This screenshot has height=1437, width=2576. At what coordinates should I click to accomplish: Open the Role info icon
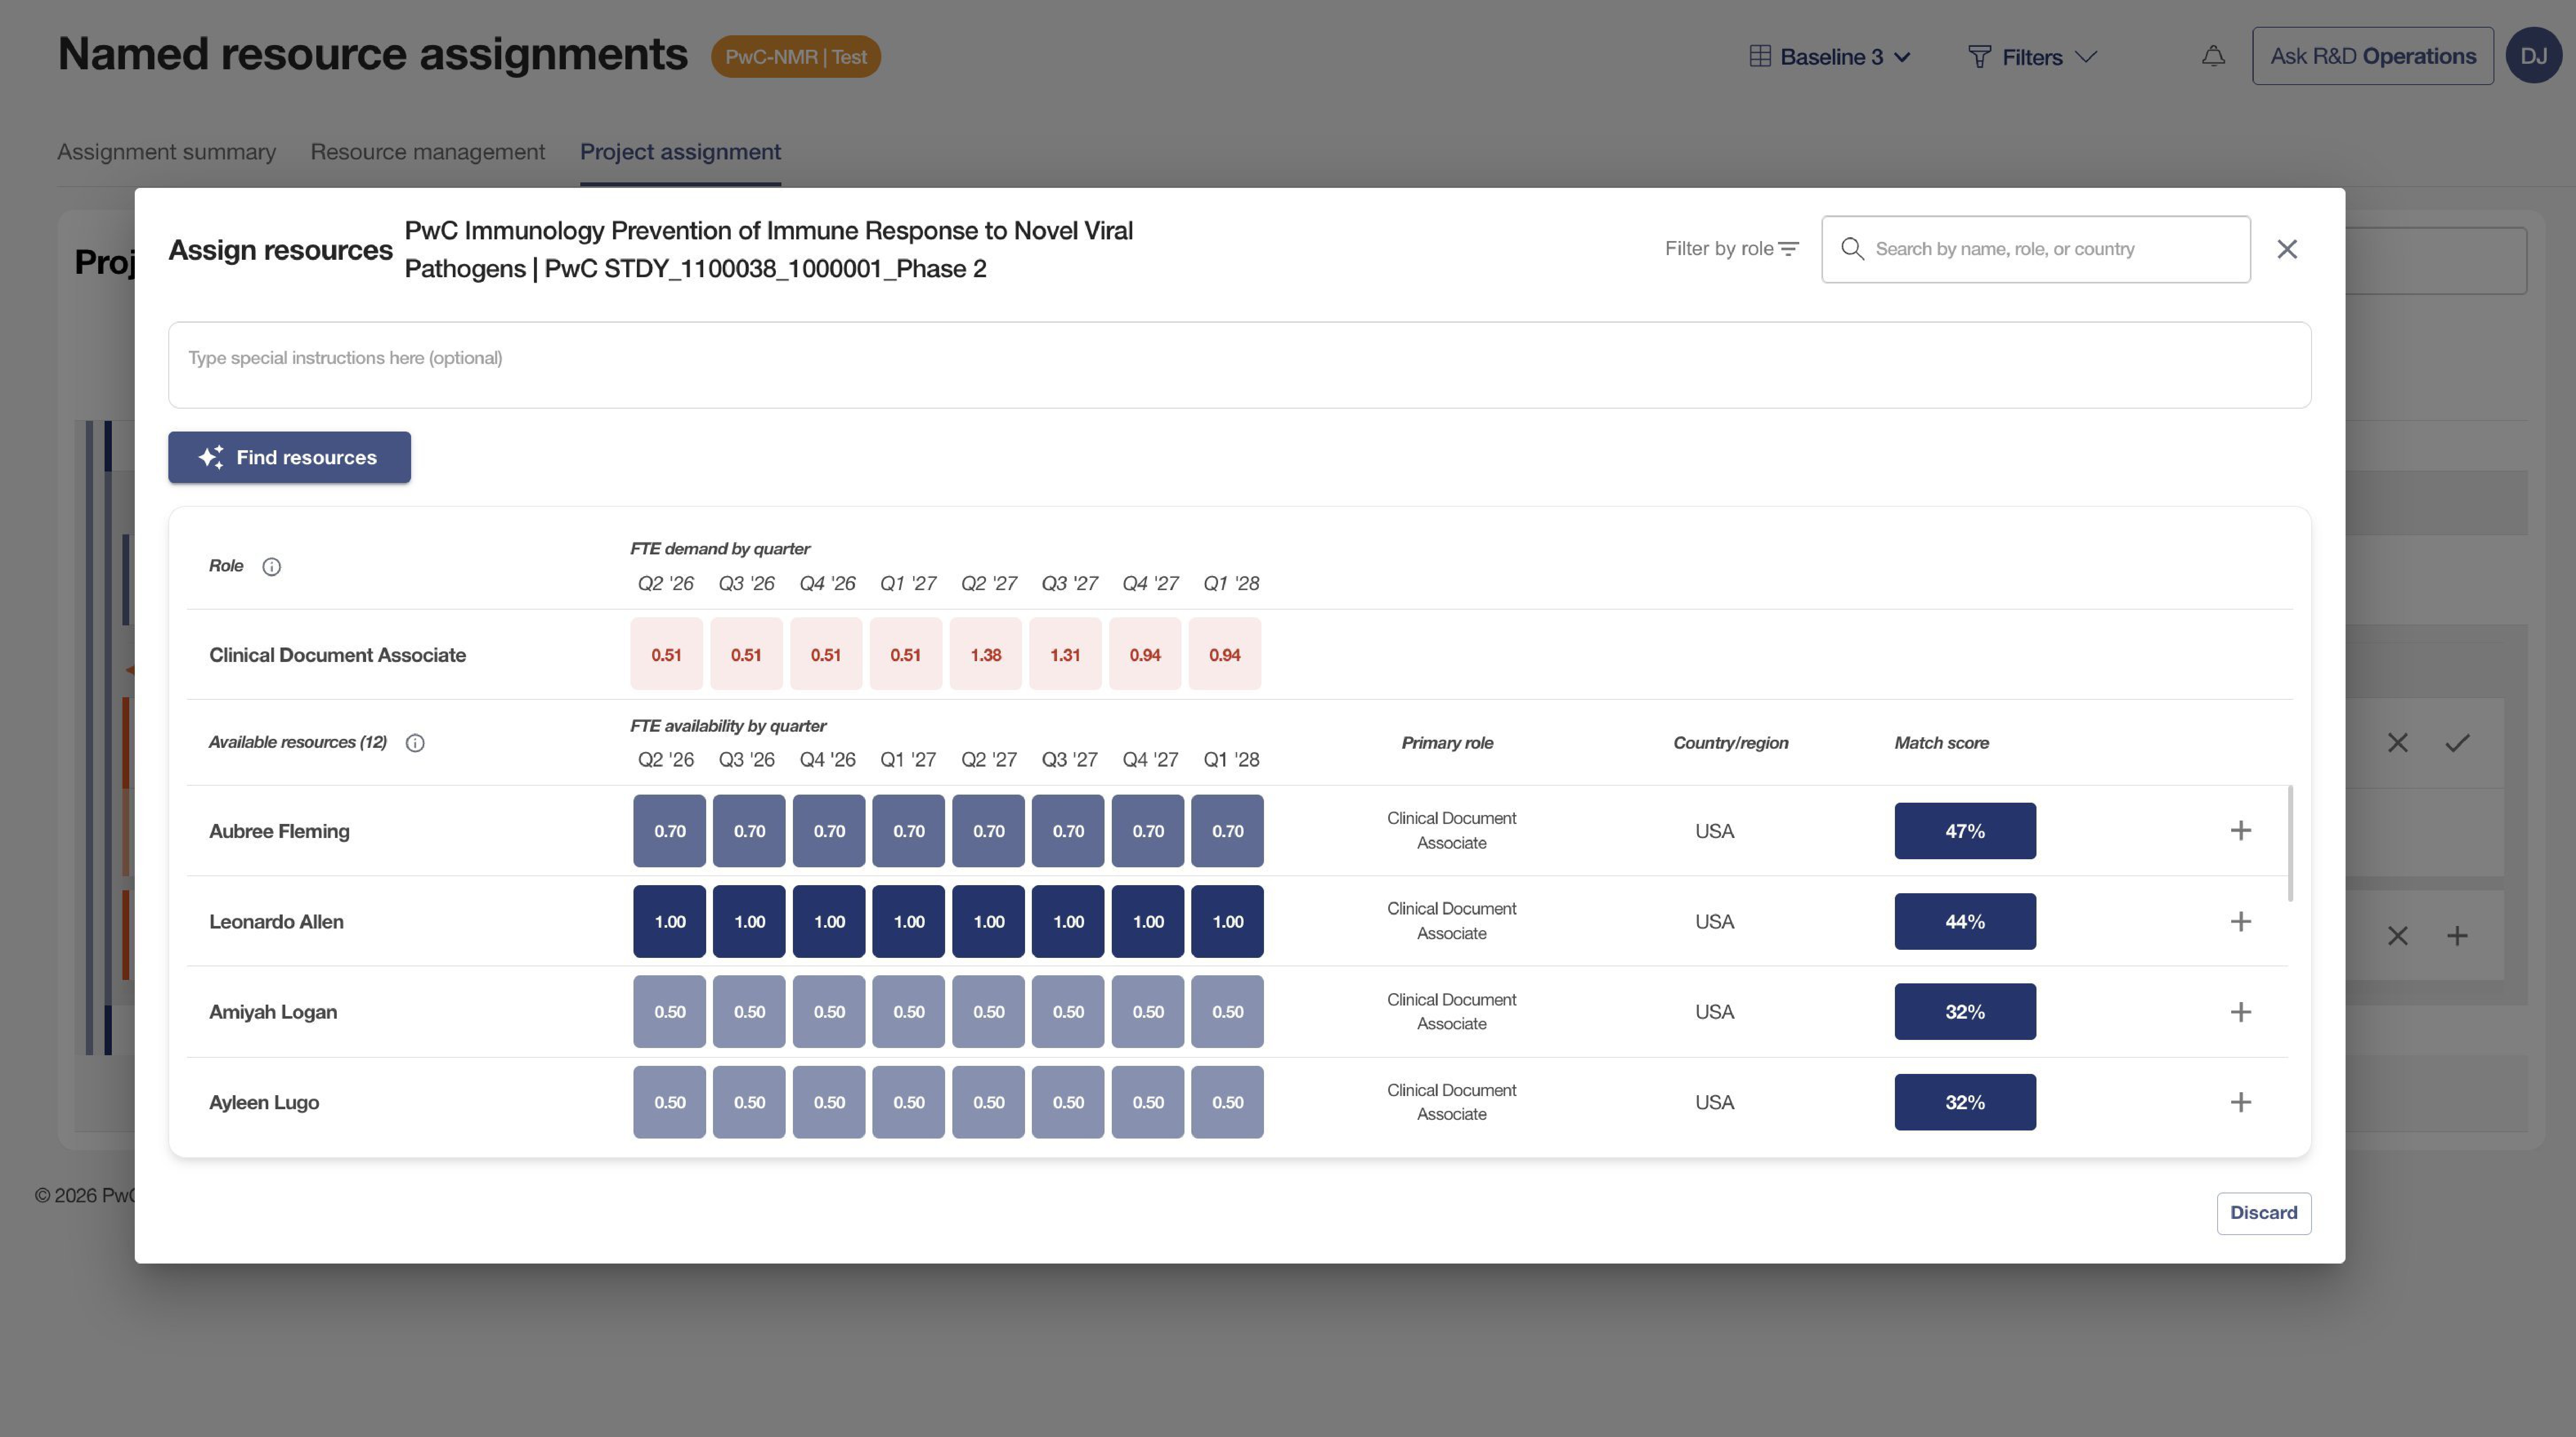271,567
